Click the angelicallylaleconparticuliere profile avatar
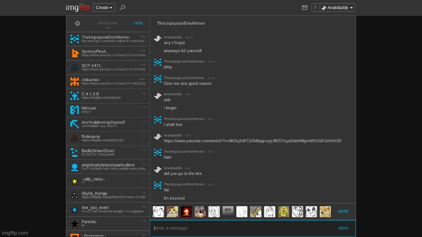Image resolution: width=422 pixels, height=237 pixels. pyautogui.click(x=75, y=167)
